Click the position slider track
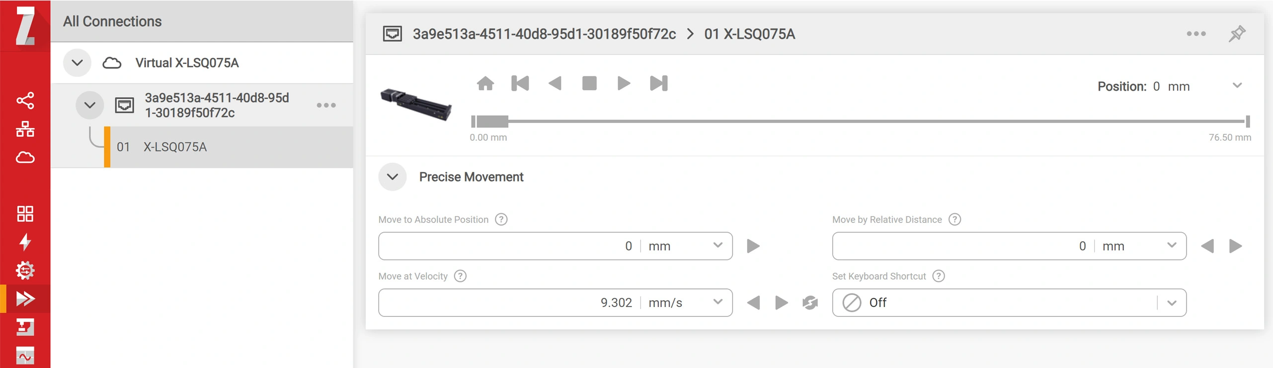 click(845, 121)
